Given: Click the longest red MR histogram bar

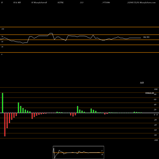Looking at the screenshot, I should coord(5,125).
